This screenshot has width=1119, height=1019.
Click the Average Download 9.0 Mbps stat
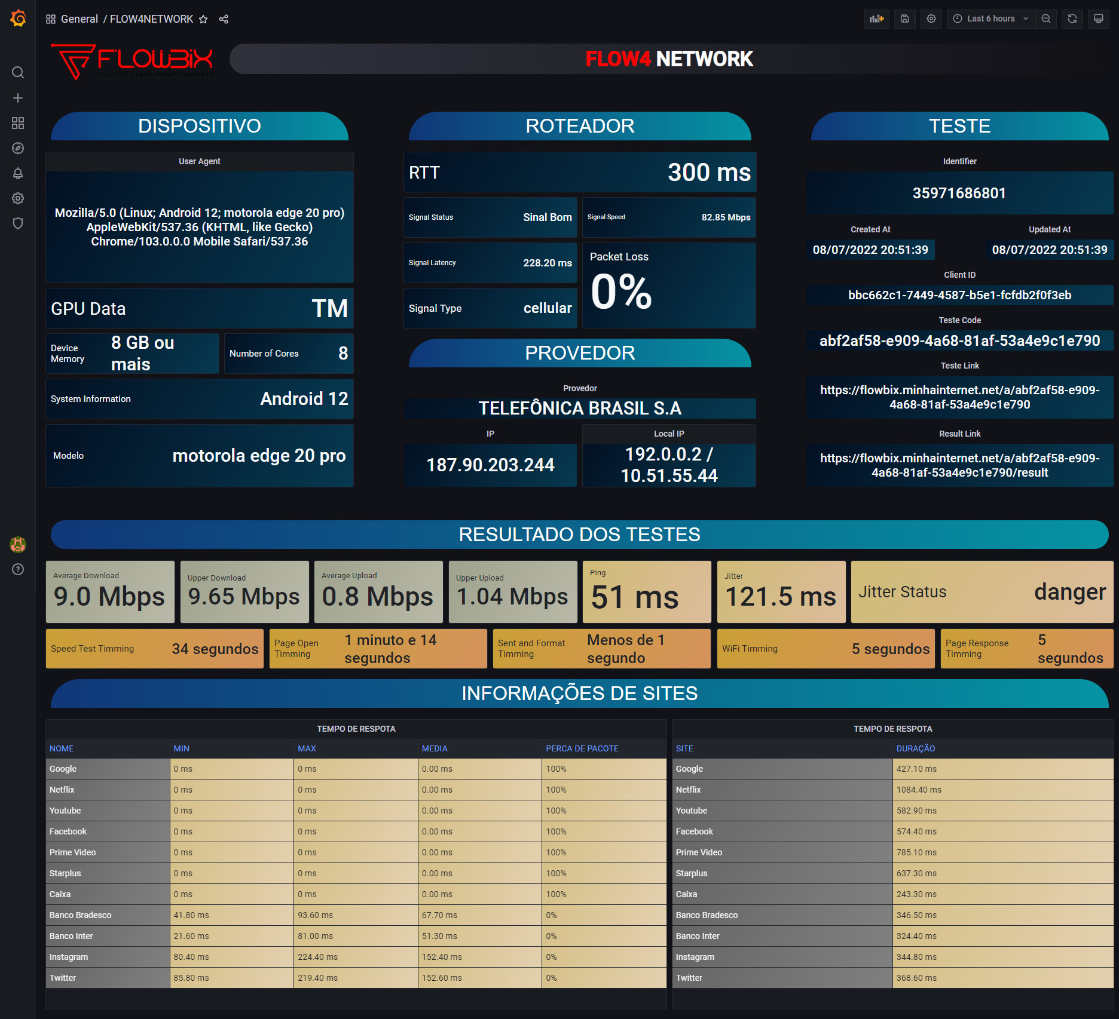pos(110,592)
